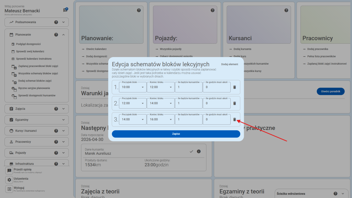Viewport: 352px width, 198px height.
Task: Click info icon in Marek Aureliusz card
Action: (x=199, y=151)
